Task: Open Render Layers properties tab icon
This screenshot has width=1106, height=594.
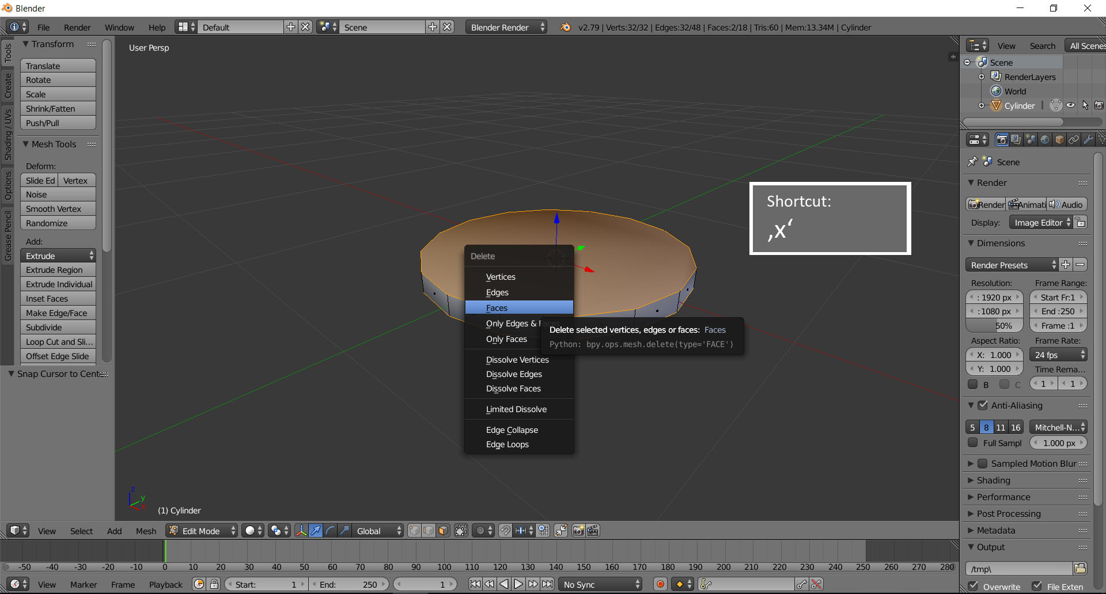Action: coord(1016,140)
